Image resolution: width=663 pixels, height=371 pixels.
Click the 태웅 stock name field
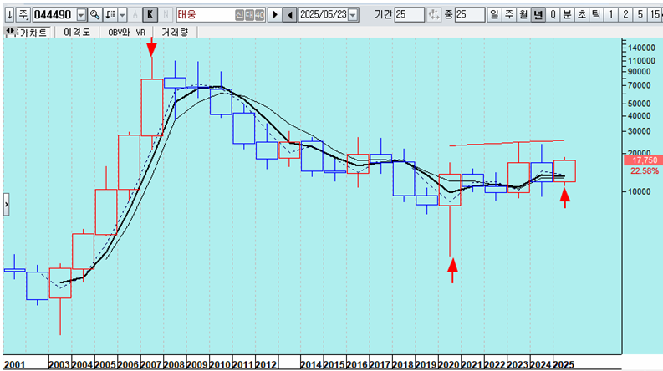click(x=205, y=15)
